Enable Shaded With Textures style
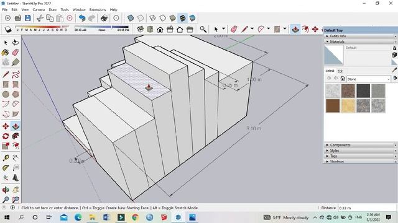 tap(182, 18)
